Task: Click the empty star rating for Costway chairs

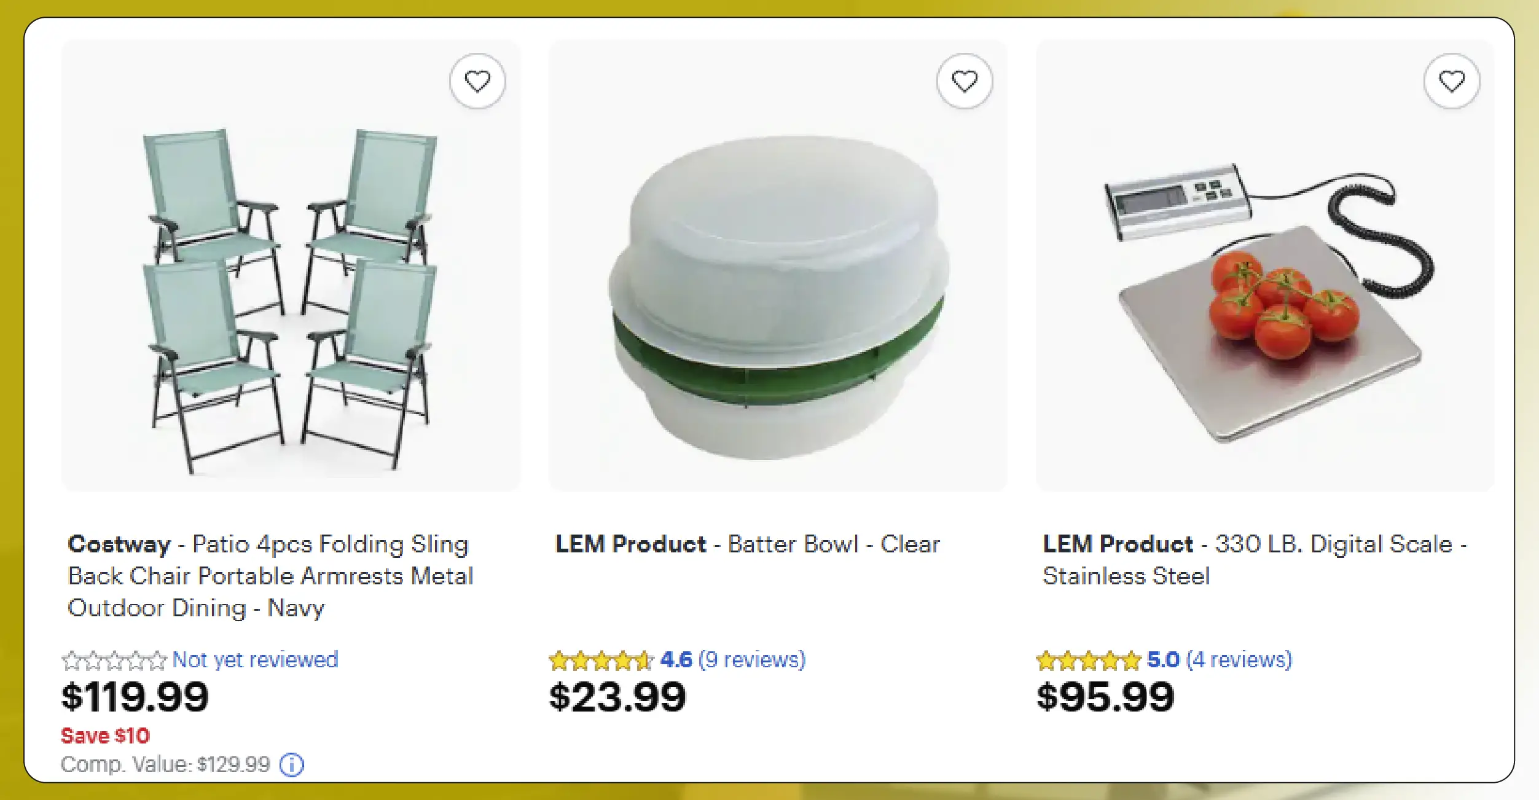Action: [x=114, y=661]
